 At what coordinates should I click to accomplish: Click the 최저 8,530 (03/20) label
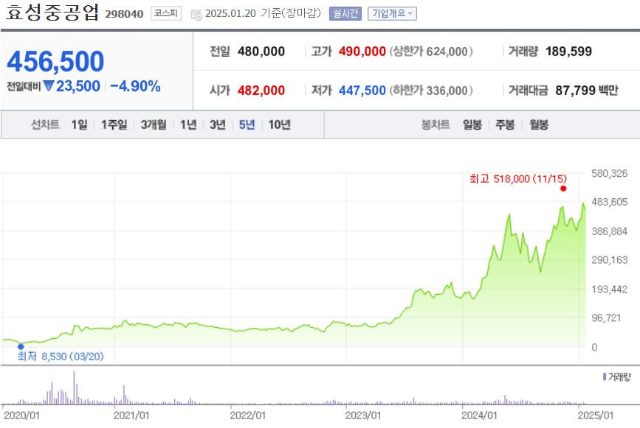pos(61,357)
